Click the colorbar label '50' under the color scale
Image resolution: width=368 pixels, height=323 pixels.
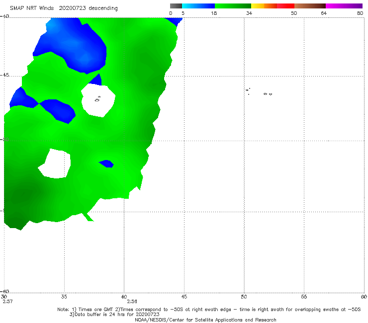tap(294, 13)
